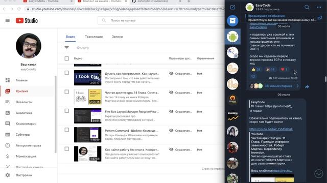Switch to the Записи tab

pos(117,37)
